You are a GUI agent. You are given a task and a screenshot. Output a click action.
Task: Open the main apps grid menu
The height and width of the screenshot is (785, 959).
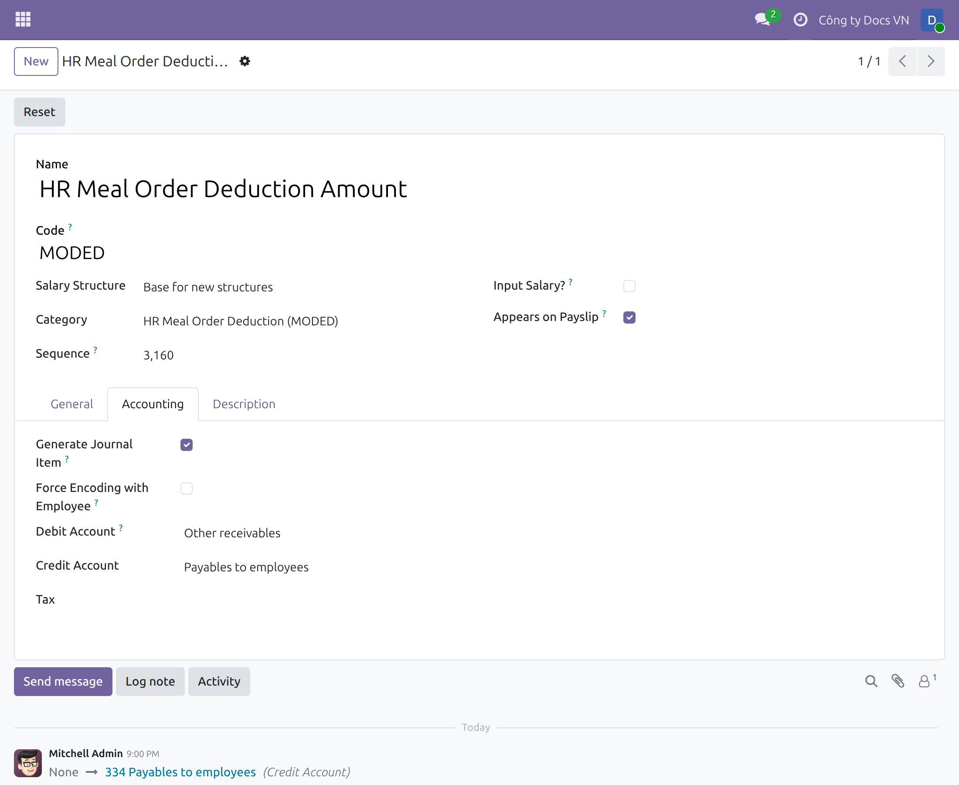click(x=23, y=20)
